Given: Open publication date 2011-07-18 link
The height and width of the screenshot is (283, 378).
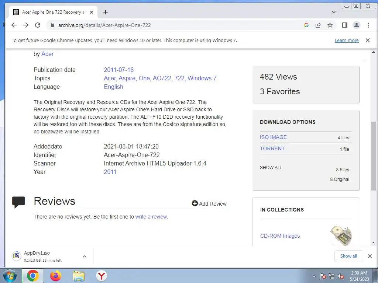Looking at the screenshot, I should pyautogui.click(x=118, y=70).
